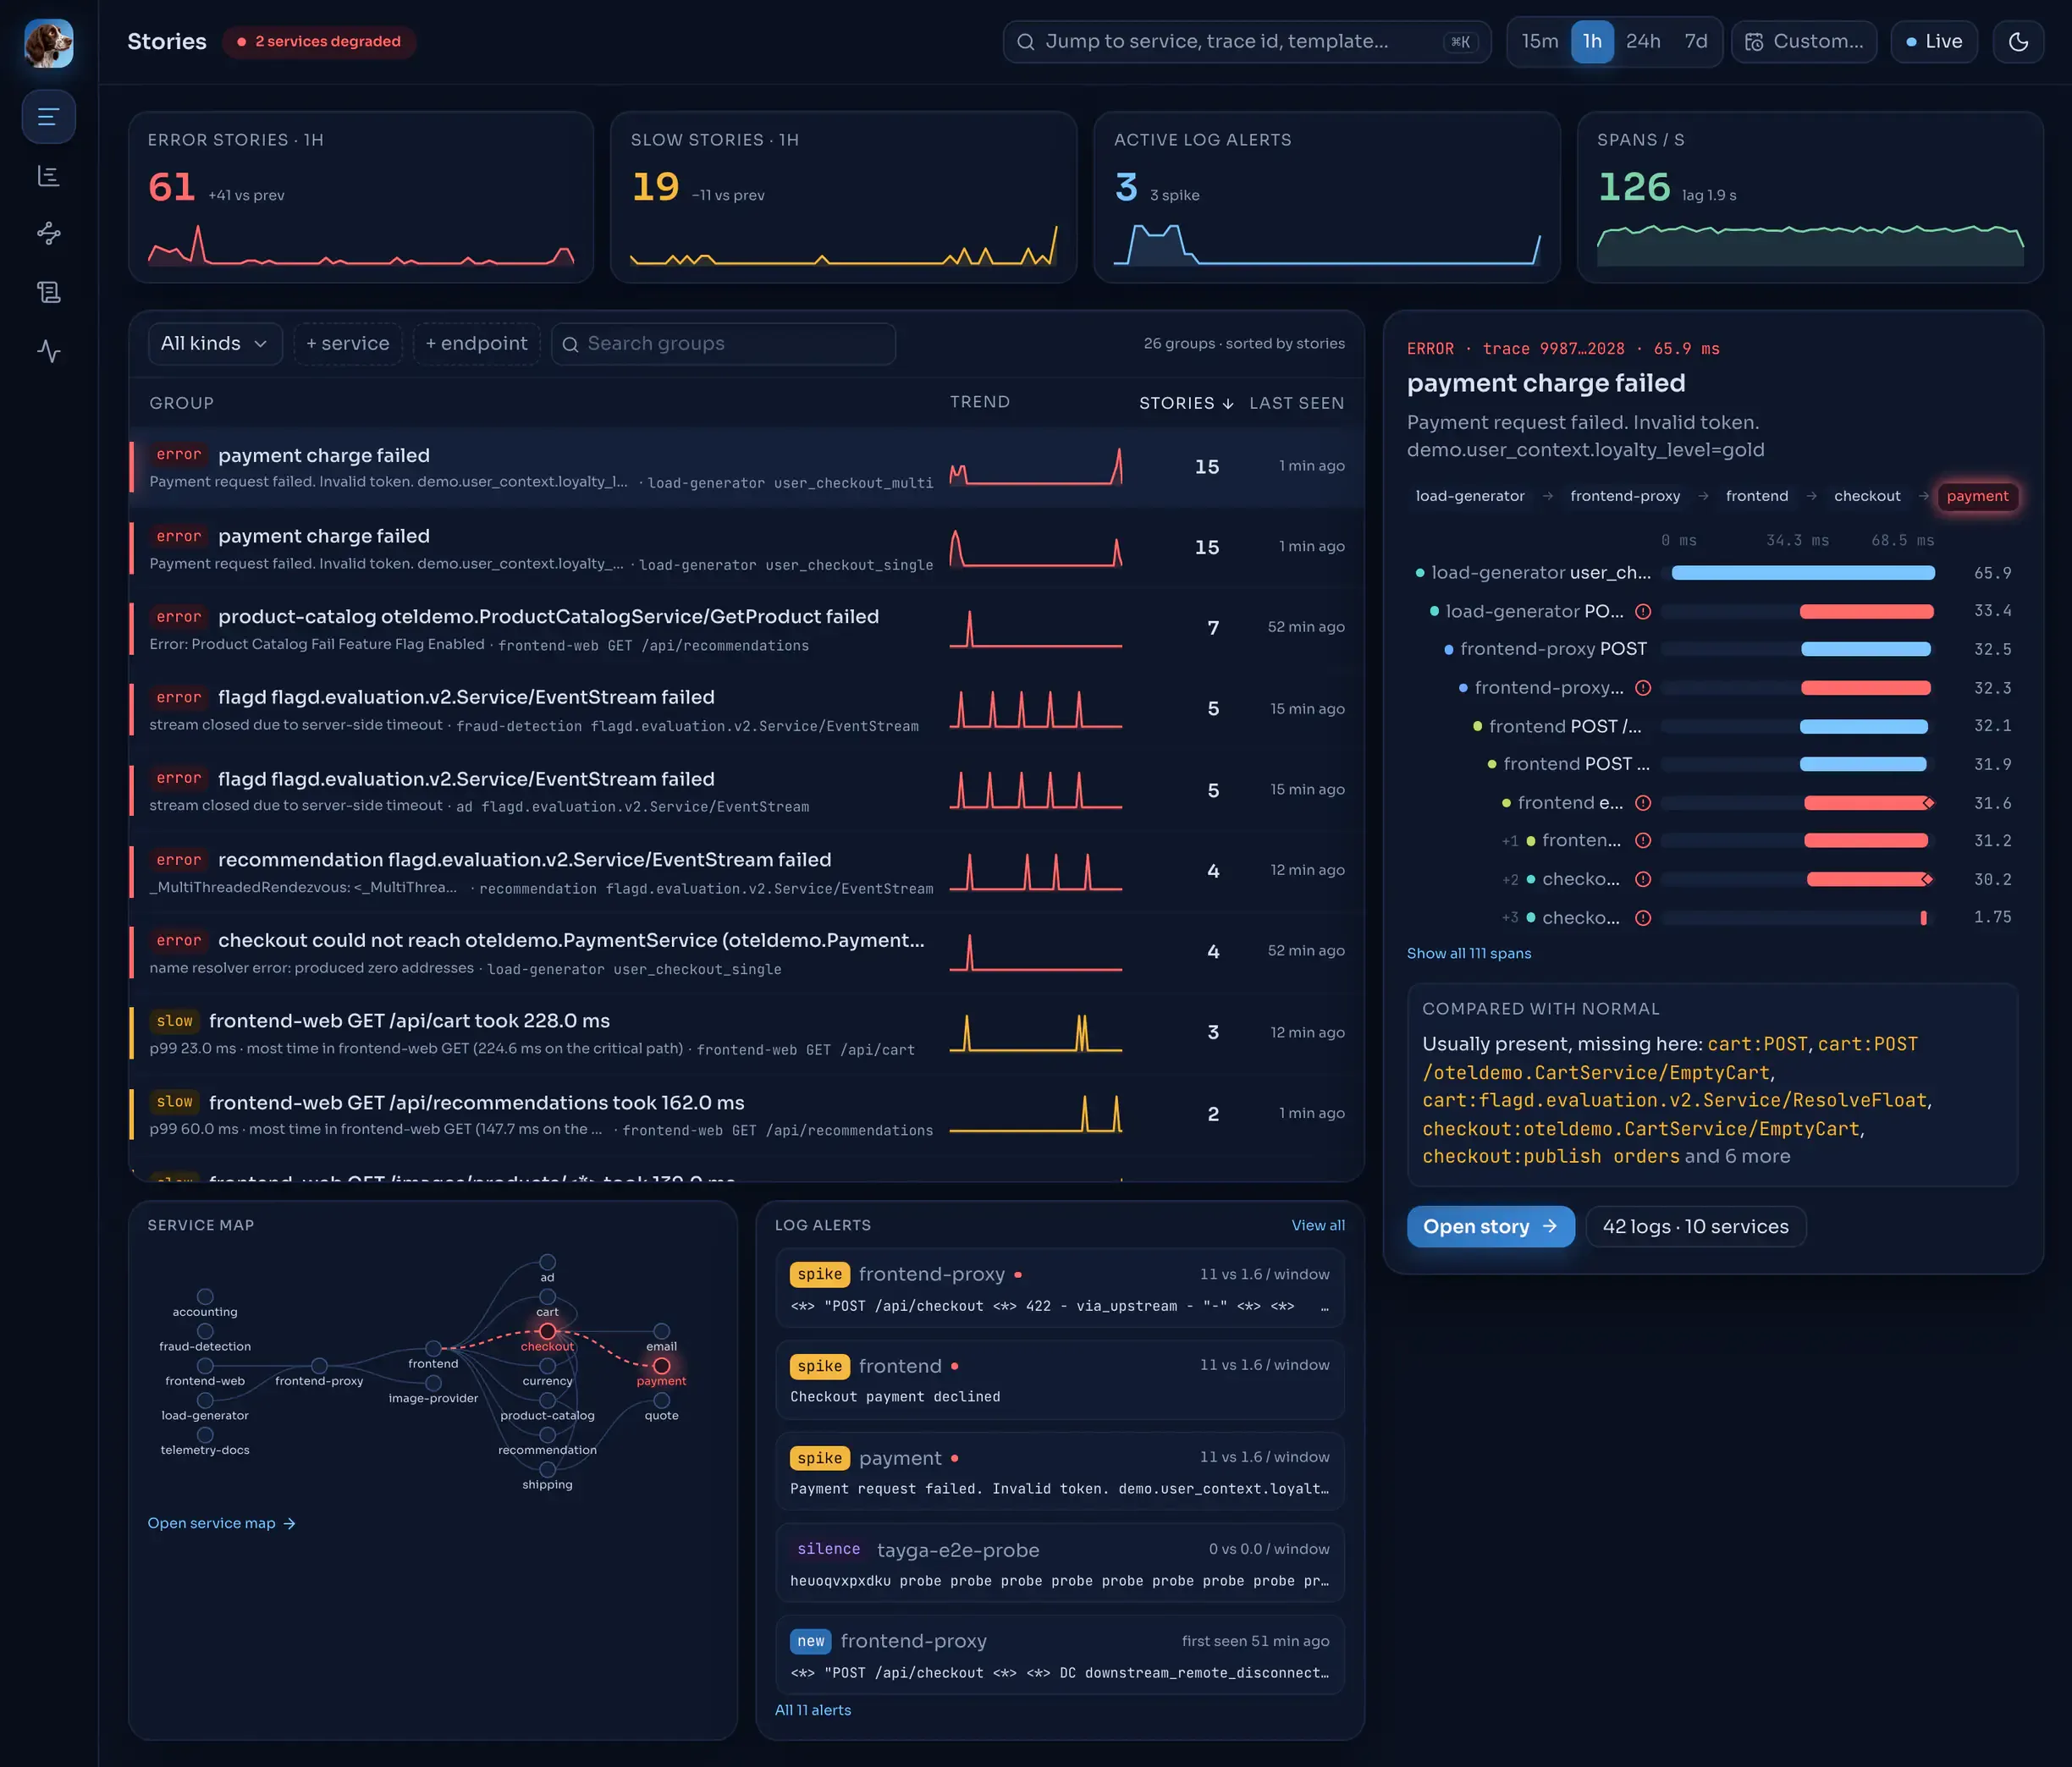Expand the All kinds dropdown
The width and height of the screenshot is (2072, 1767).
click(215, 344)
